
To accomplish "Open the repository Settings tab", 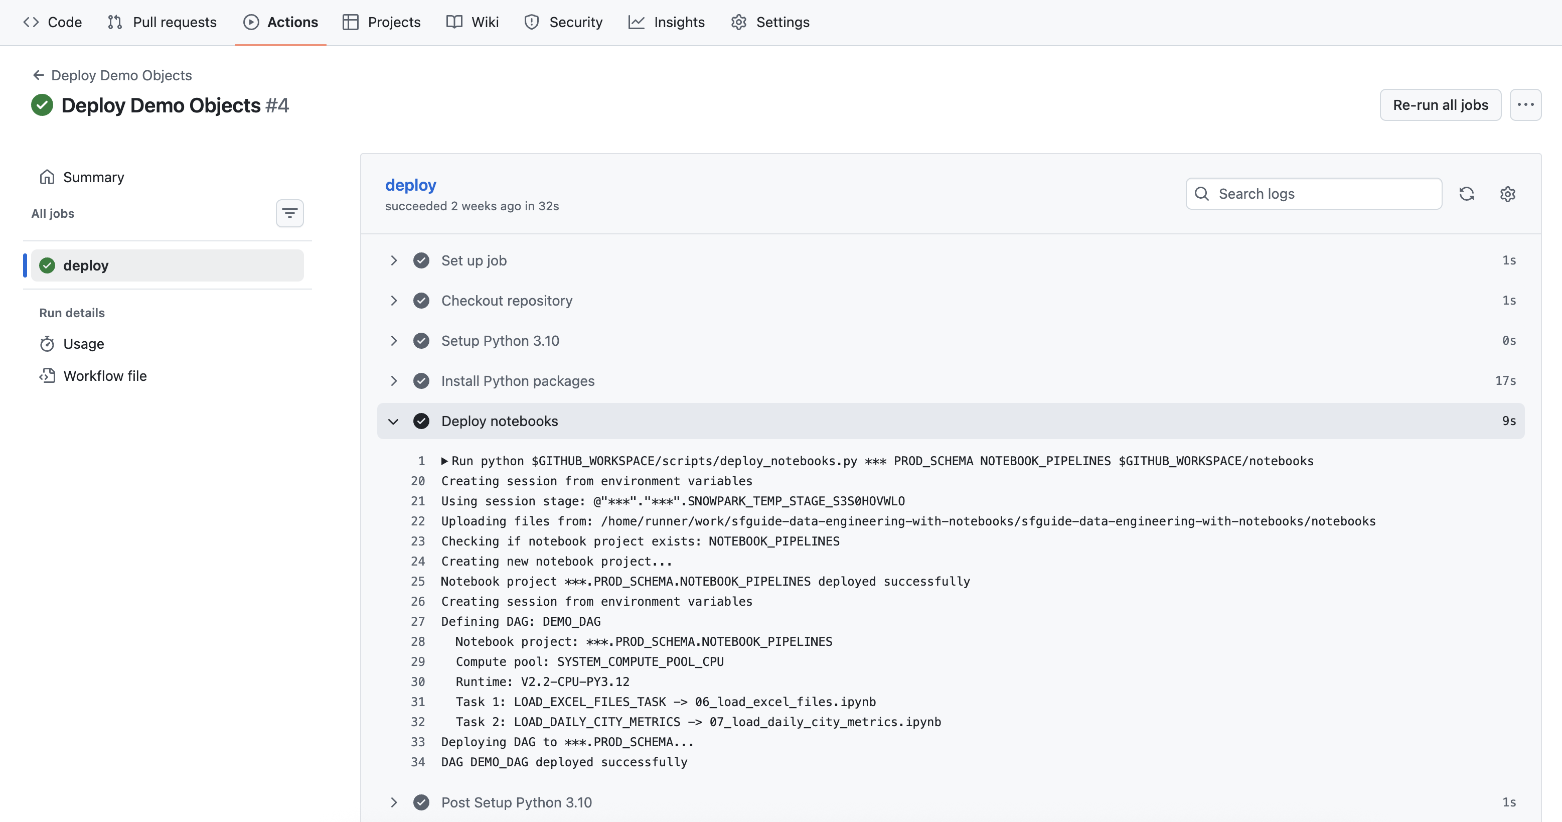I will [x=770, y=23].
